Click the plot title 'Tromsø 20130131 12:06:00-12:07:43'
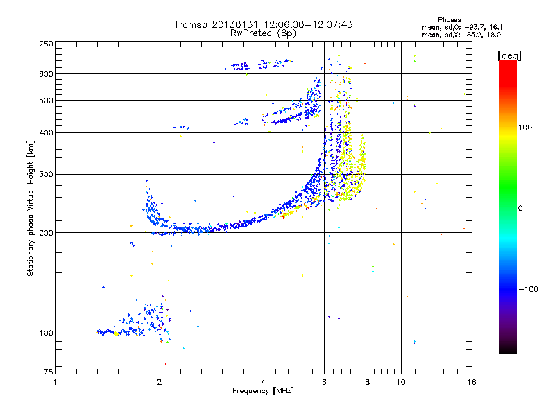This screenshot has height=416, width=555. point(263,24)
